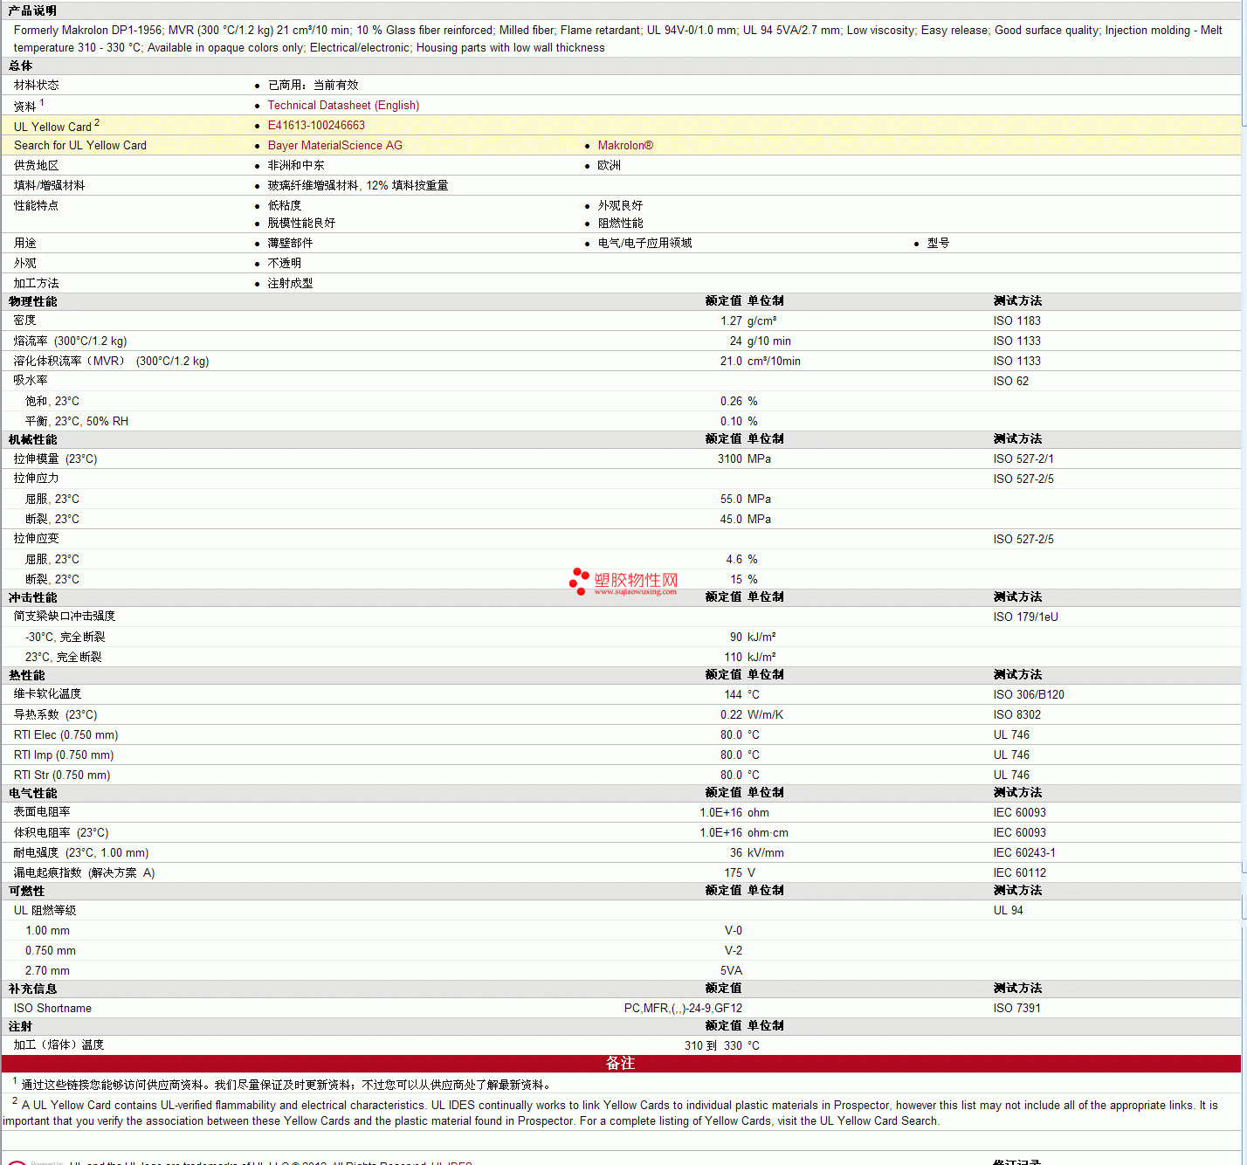Click the 电气性能 section header
Screen dimensions: 1247x1165
coord(32,793)
